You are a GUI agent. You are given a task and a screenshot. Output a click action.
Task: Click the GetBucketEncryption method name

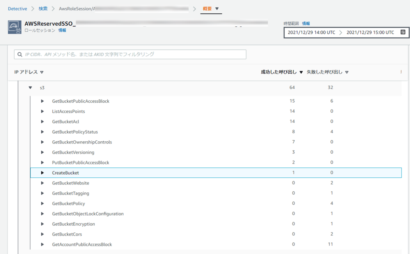click(x=73, y=224)
